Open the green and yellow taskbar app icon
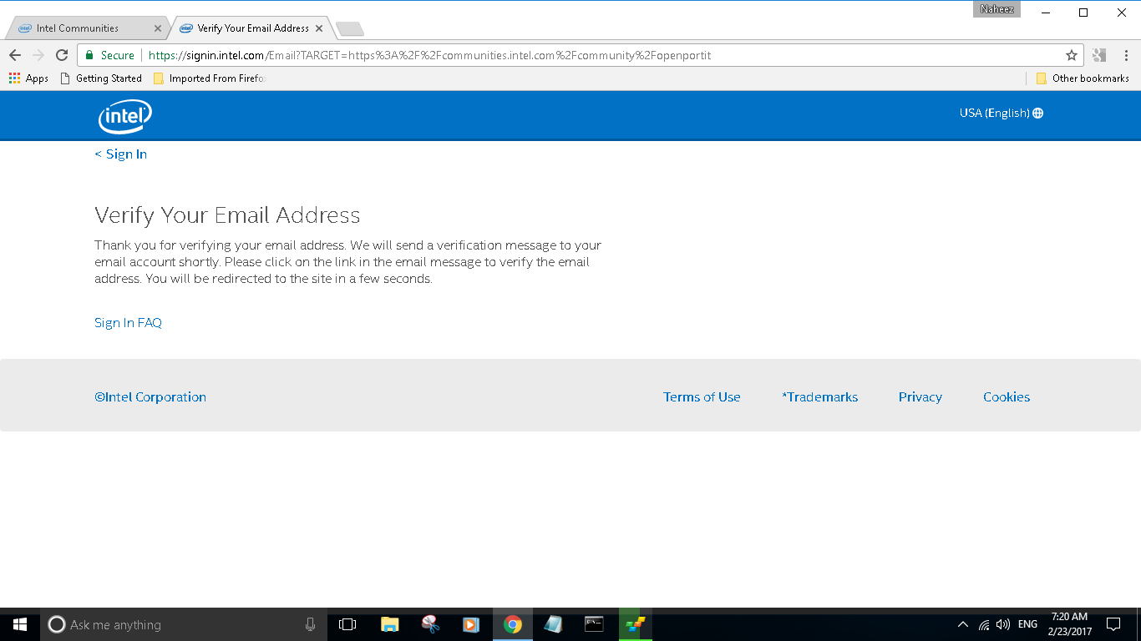Viewport: 1141px width, 641px height. coord(635,624)
